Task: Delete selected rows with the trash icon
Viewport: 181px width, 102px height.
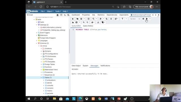Action: tap(111, 19)
